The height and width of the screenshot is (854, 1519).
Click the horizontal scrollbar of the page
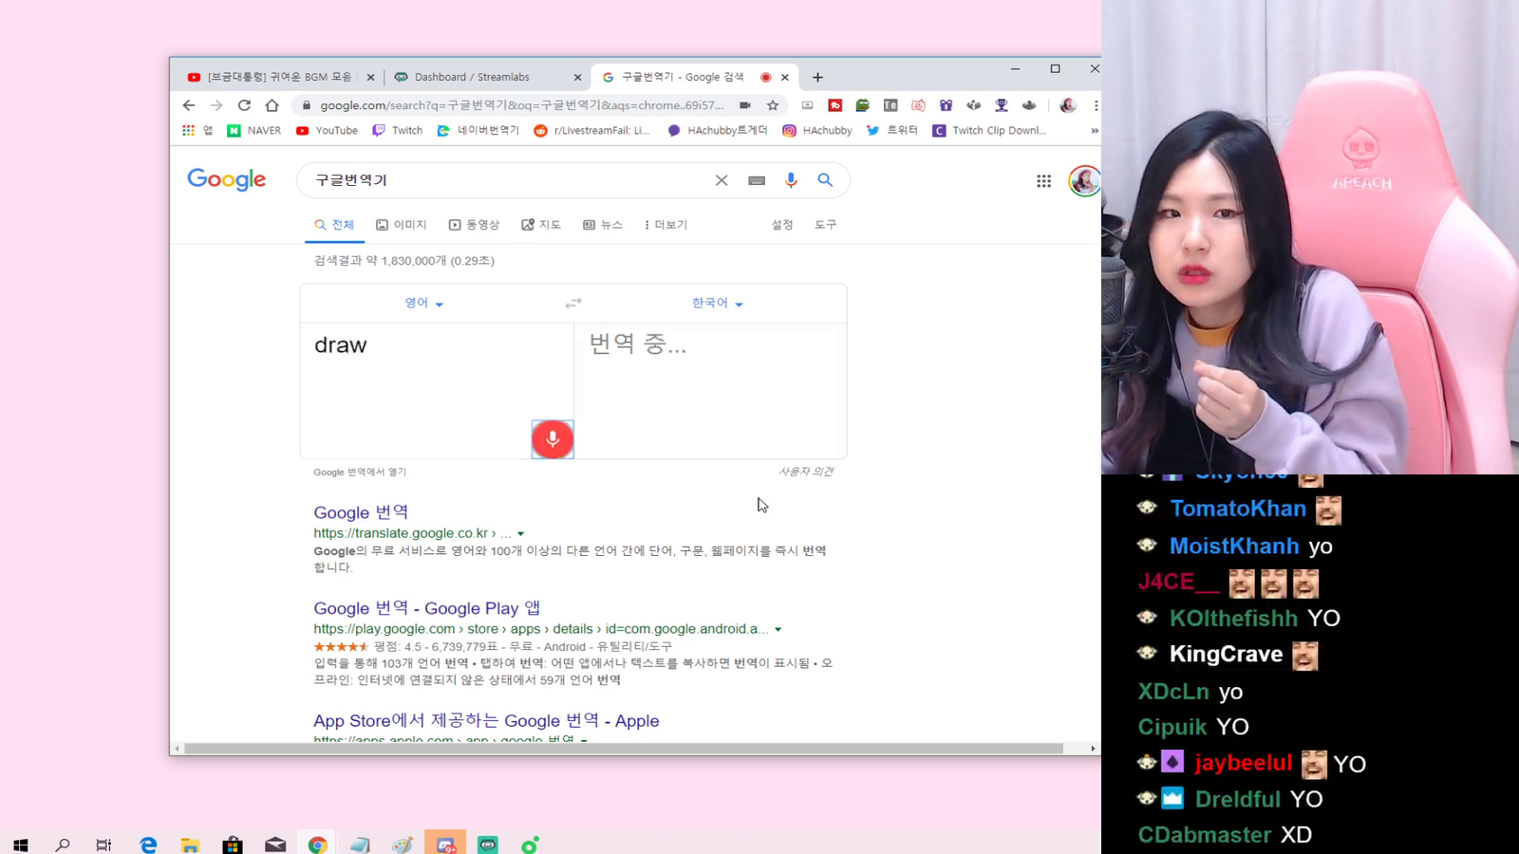pyautogui.click(x=623, y=749)
